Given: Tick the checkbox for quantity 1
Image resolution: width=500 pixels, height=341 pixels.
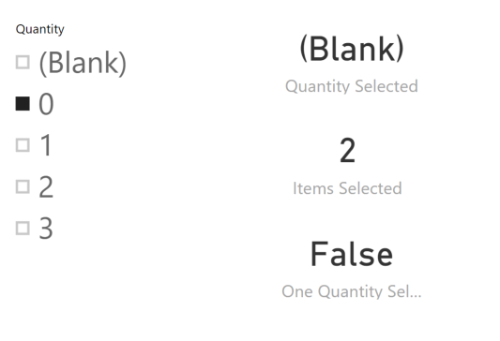Looking at the screenshot, I should (23, 145).
